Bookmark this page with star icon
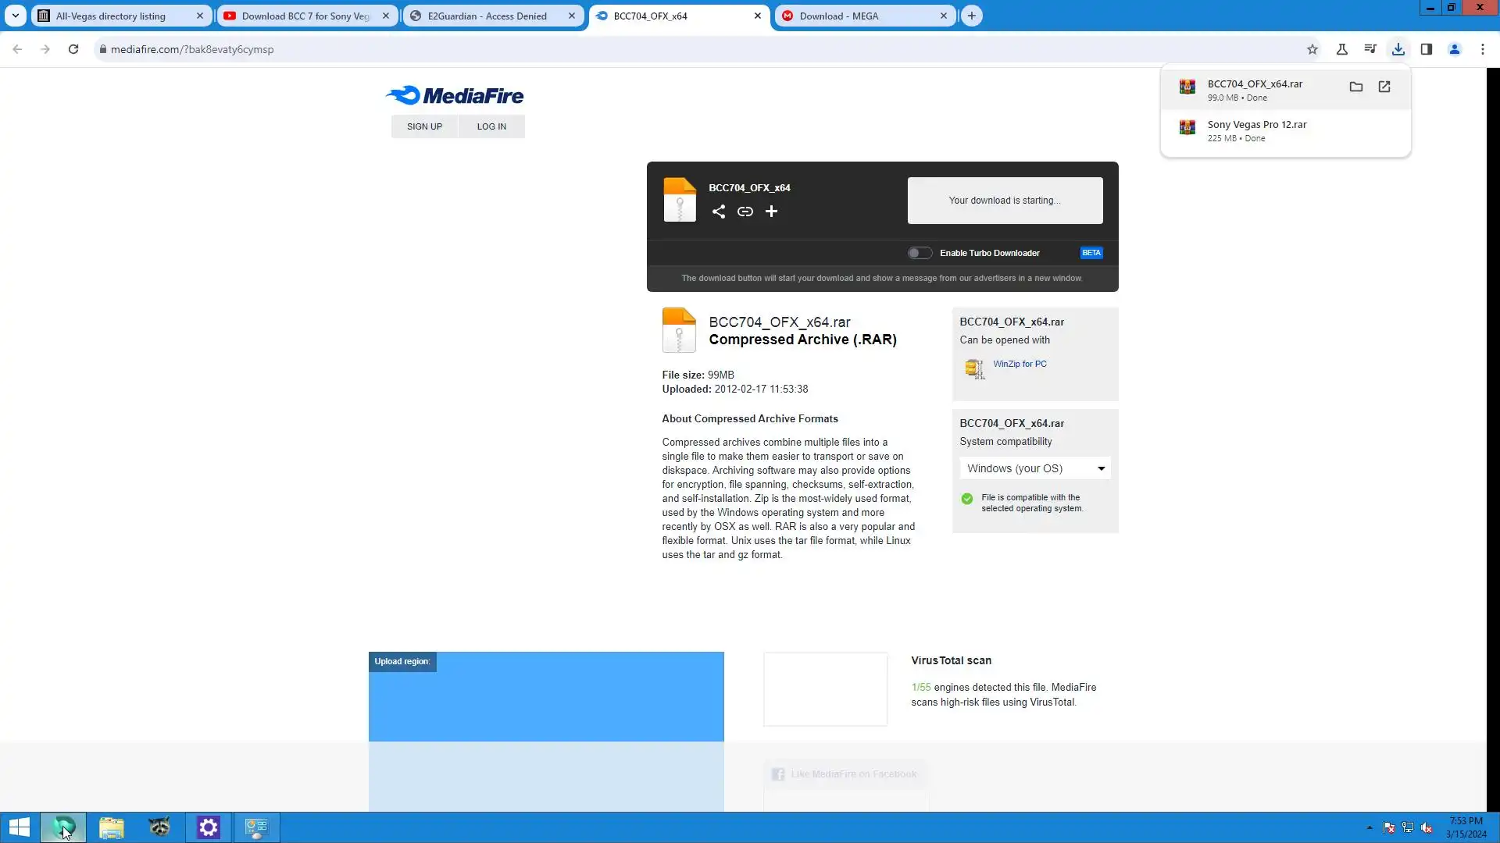 [1312, 49]
